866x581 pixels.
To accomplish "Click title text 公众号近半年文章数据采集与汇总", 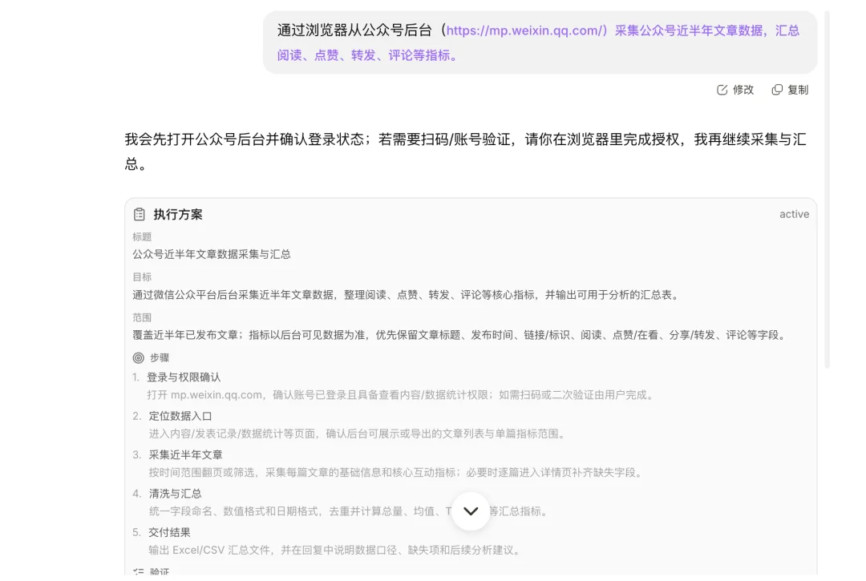I will (212, 254).
